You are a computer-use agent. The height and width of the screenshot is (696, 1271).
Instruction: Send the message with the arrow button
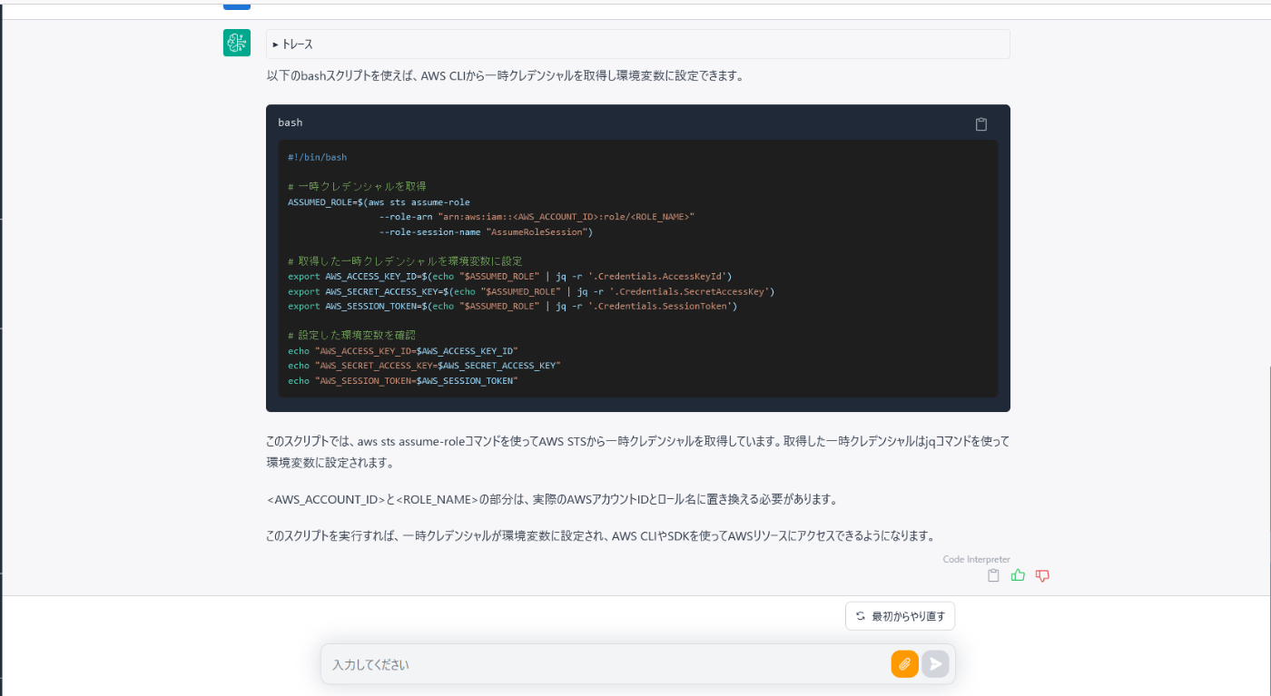tap(935, 664)
